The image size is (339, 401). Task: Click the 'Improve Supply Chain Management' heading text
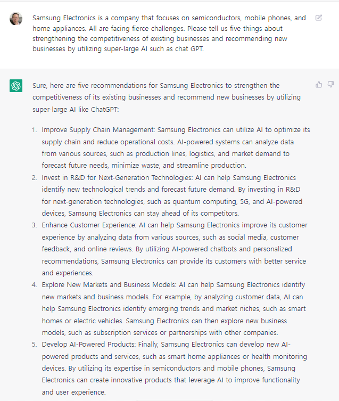98,129
